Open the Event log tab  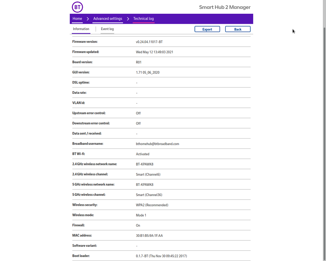pyautogui.click(x=107, y=29)
